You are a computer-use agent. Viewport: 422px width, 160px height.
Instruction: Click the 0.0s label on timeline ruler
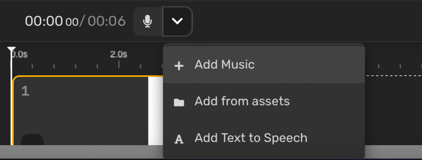click(x=19, y=54)
